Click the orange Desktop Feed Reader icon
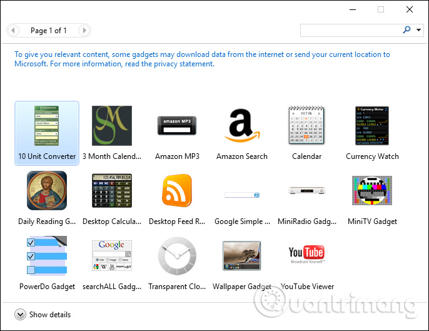 point(177,191)
